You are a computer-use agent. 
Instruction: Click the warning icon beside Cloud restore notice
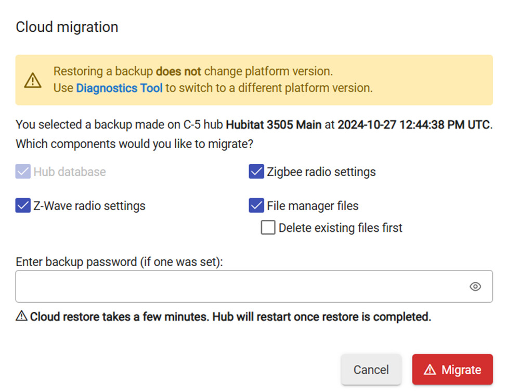[21, 316]
